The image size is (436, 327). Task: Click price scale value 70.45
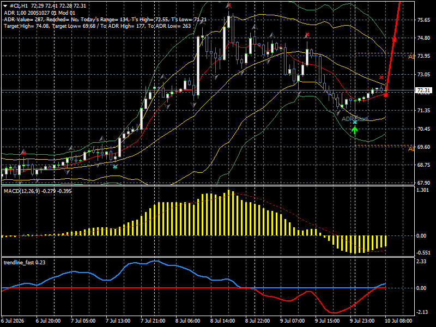423,129
